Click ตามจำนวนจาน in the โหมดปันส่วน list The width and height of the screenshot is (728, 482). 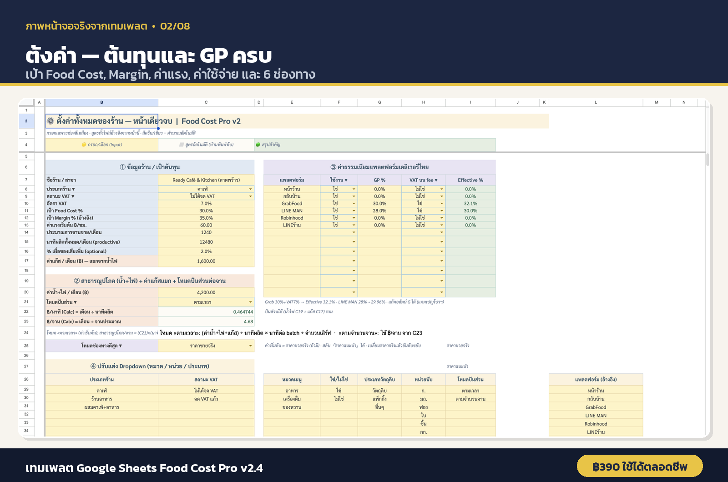click(x=470, y=399)
